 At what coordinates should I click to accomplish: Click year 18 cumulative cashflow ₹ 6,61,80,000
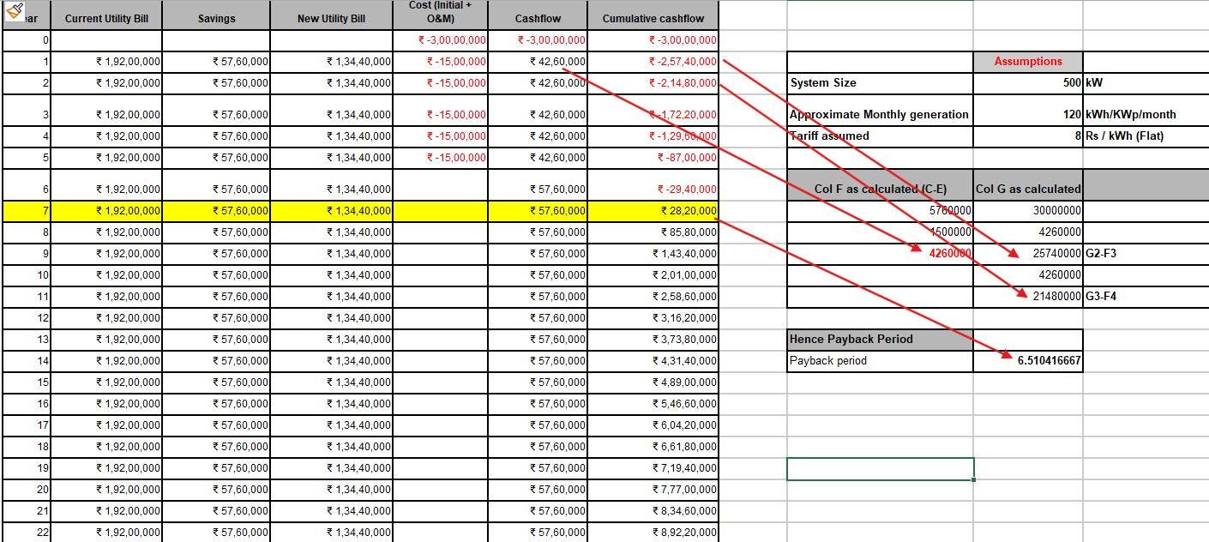[653, 447]
